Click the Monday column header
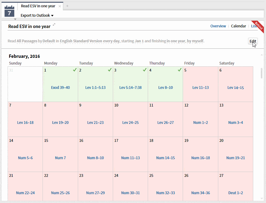This screenshot has height=203, width=266. [51, 63]
